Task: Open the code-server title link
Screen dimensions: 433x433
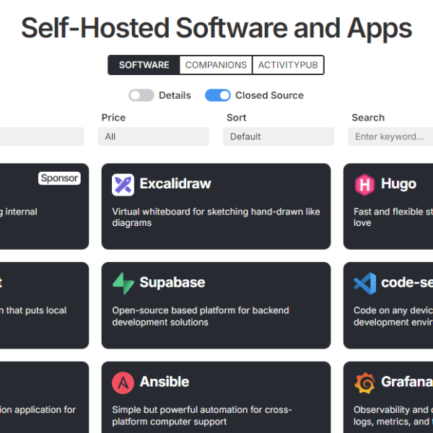Action: (x=407, y=282)
